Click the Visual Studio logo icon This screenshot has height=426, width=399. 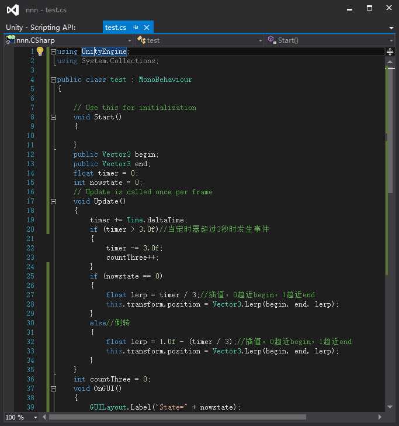[13, 10]
